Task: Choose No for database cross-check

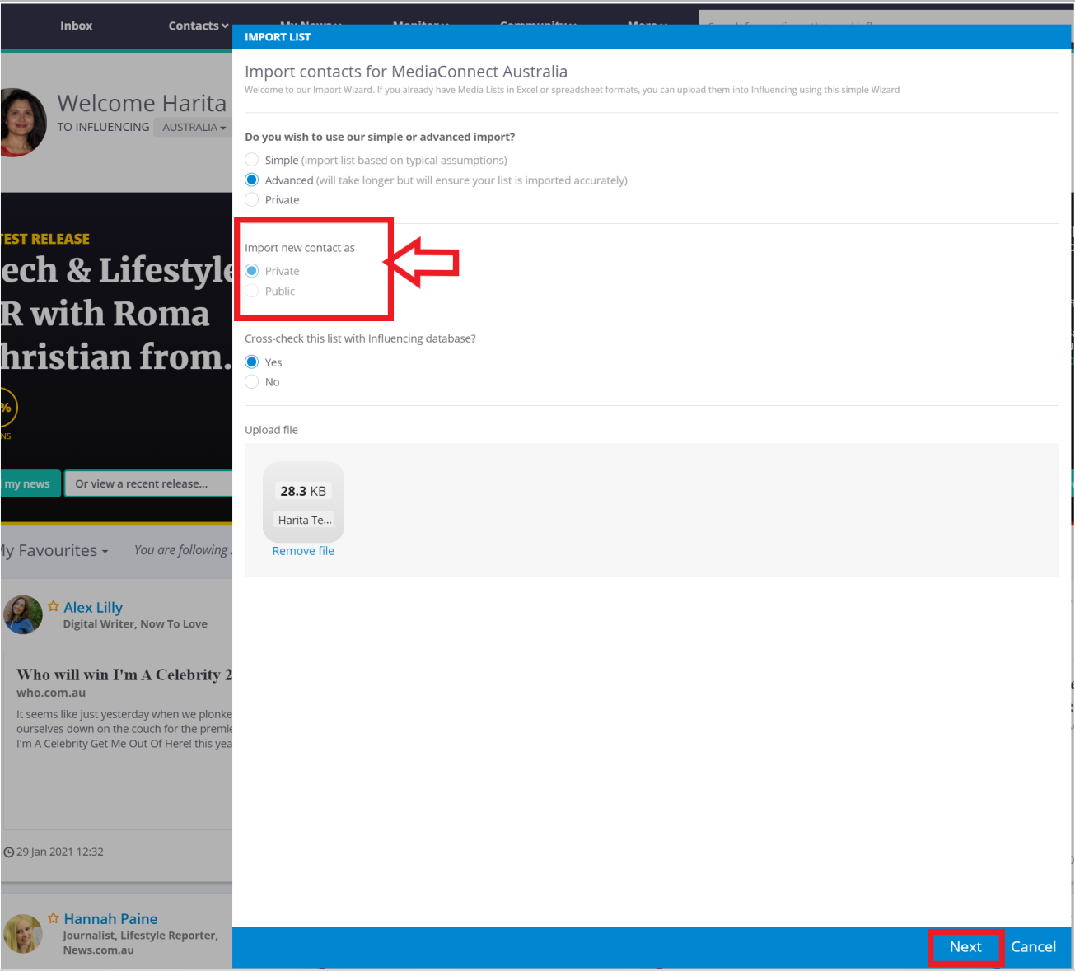Action: pos(252,382)
